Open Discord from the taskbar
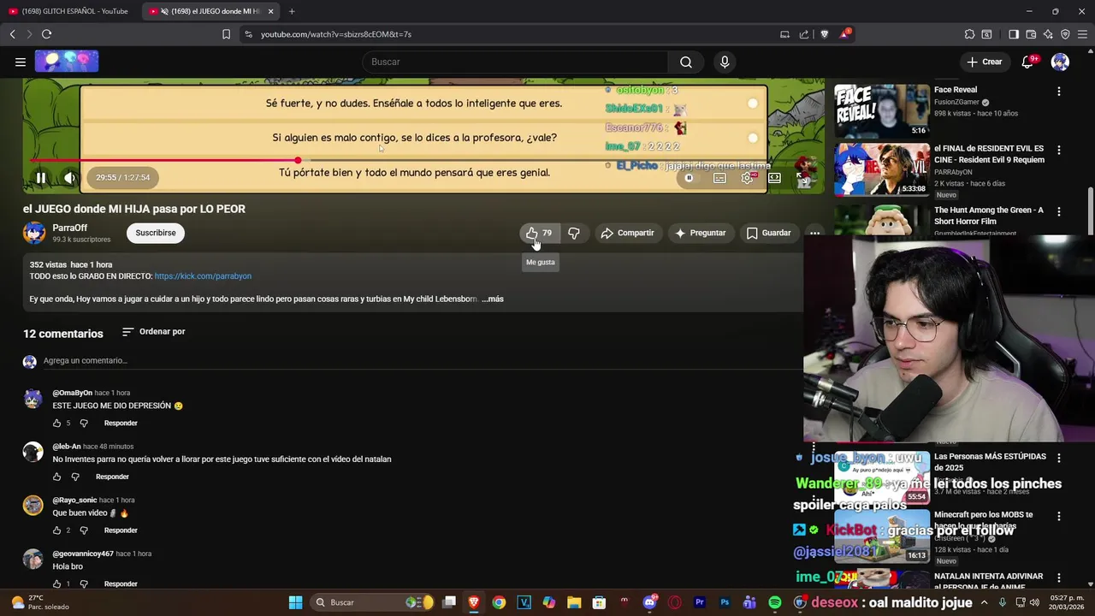The width and height of the screenshot is (1095, 616). 649,602
